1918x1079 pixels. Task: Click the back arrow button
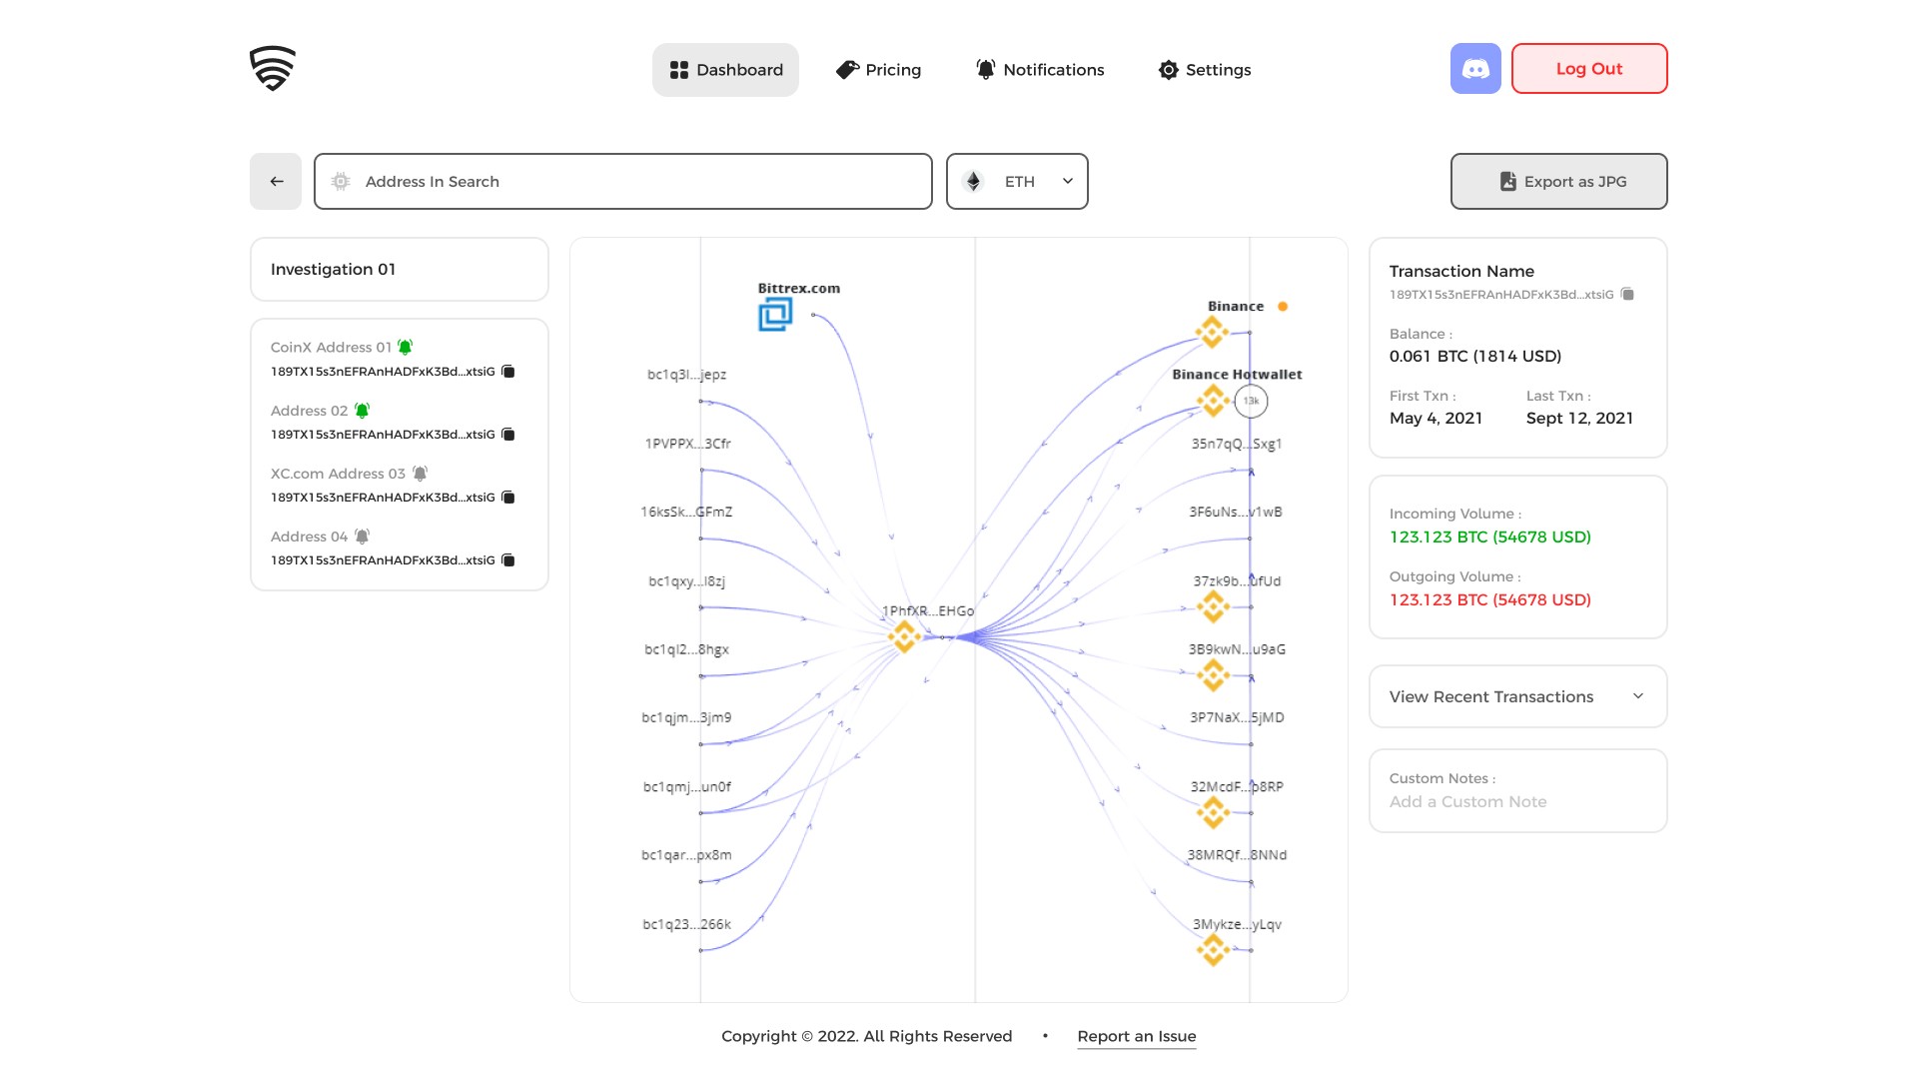point(276,181)
